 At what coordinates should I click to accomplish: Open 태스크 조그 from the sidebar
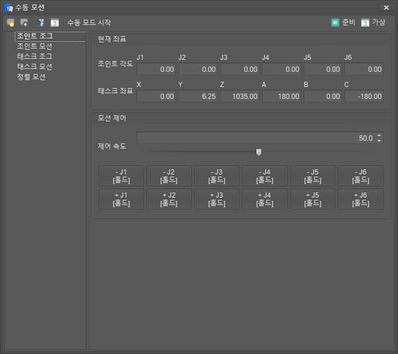coord(35,56)
